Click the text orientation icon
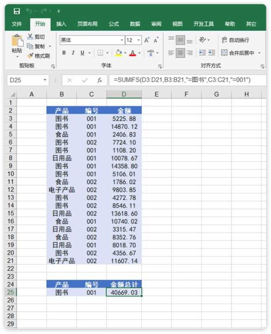The width and height of the screenshot is (271, 334). [x=203, y=40]
